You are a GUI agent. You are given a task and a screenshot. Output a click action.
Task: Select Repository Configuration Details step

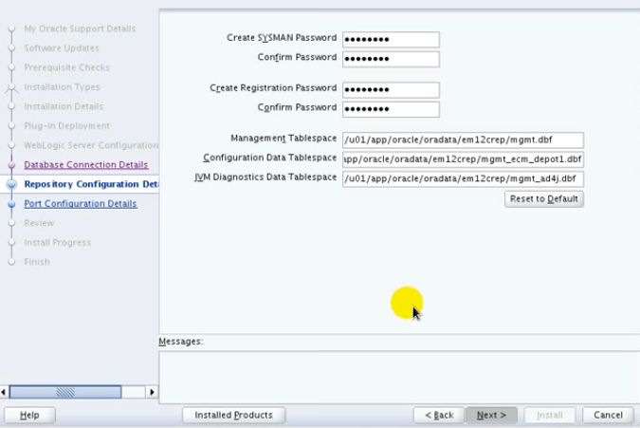click(91, 184)
